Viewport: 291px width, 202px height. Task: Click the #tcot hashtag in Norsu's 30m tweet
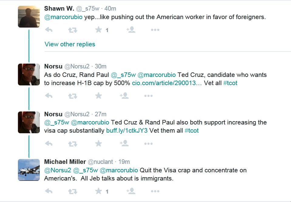[x=230, y=83]
